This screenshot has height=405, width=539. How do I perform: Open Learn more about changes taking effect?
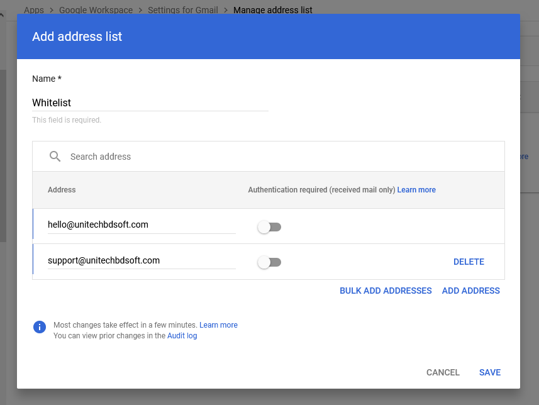click(218, 325)
